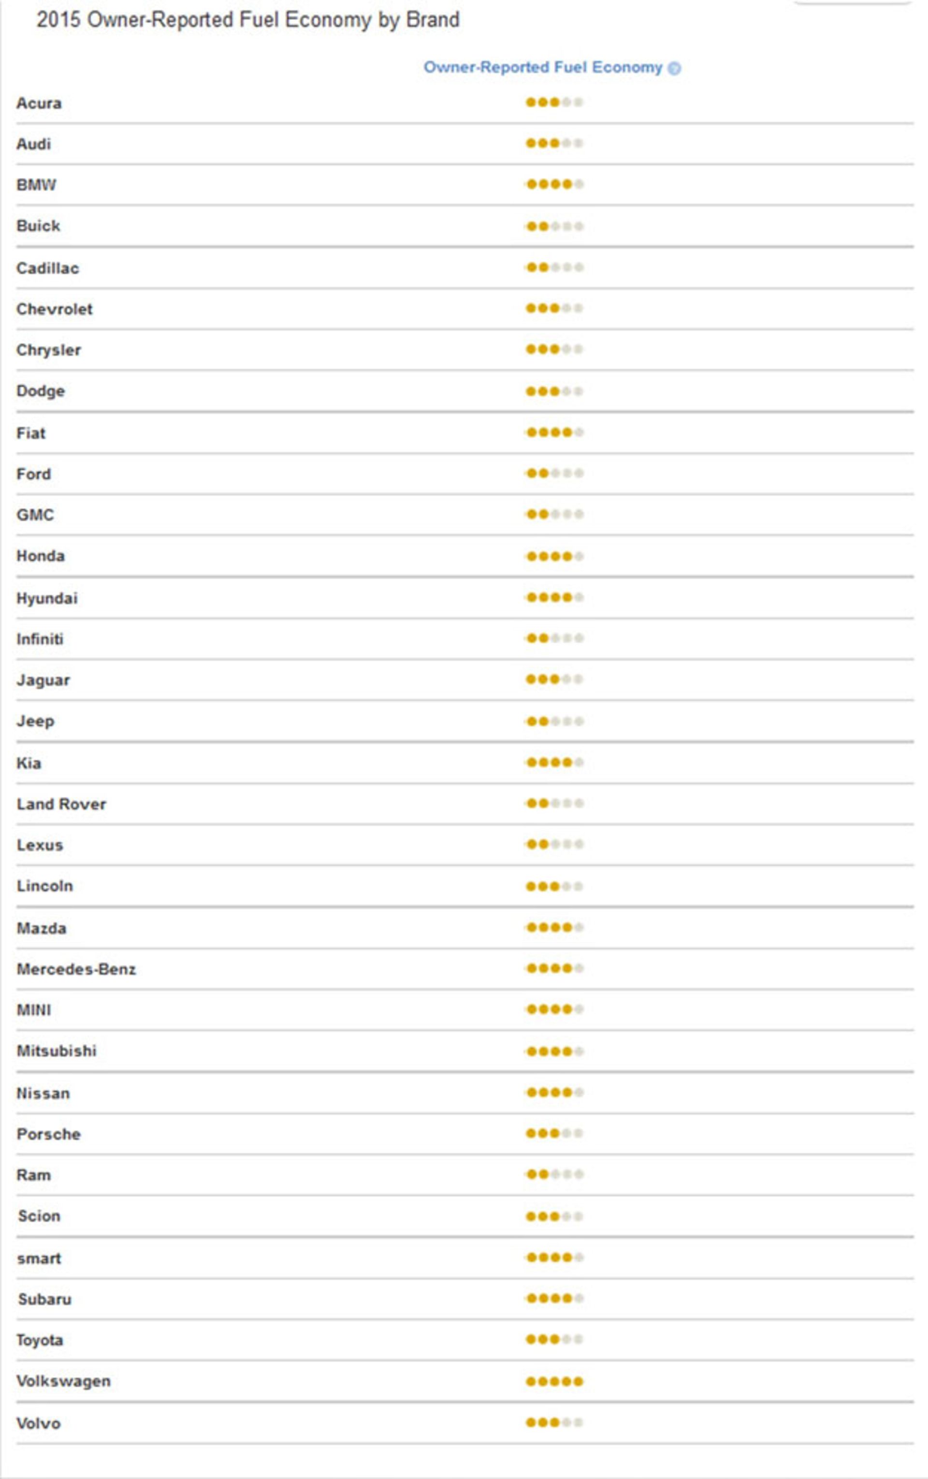This screenshot has width=928, height=1479.
Task: Click the Volvo brand name
Action: coord(39,1423)
